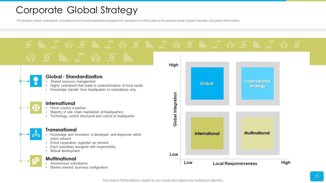Screen dimensions: 326x183
Task: Select the High label on the Global Integration axis
Action: 174,65
